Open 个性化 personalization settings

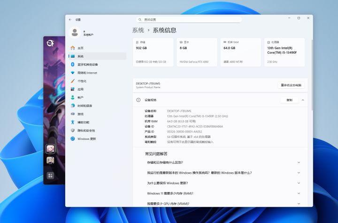[x=98, y=81]
